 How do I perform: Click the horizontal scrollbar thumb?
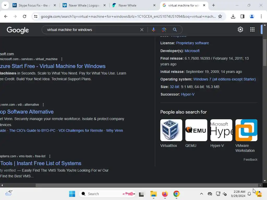(x=147, y=185)
